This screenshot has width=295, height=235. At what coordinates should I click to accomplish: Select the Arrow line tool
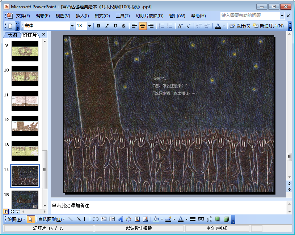pos(79,219)
